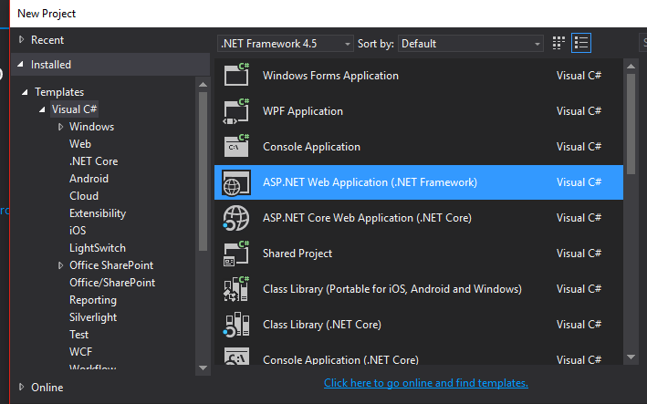Screen dimensions: 647x404
Task: Select the Visual C# templates node
Action: tap(74, 109)
